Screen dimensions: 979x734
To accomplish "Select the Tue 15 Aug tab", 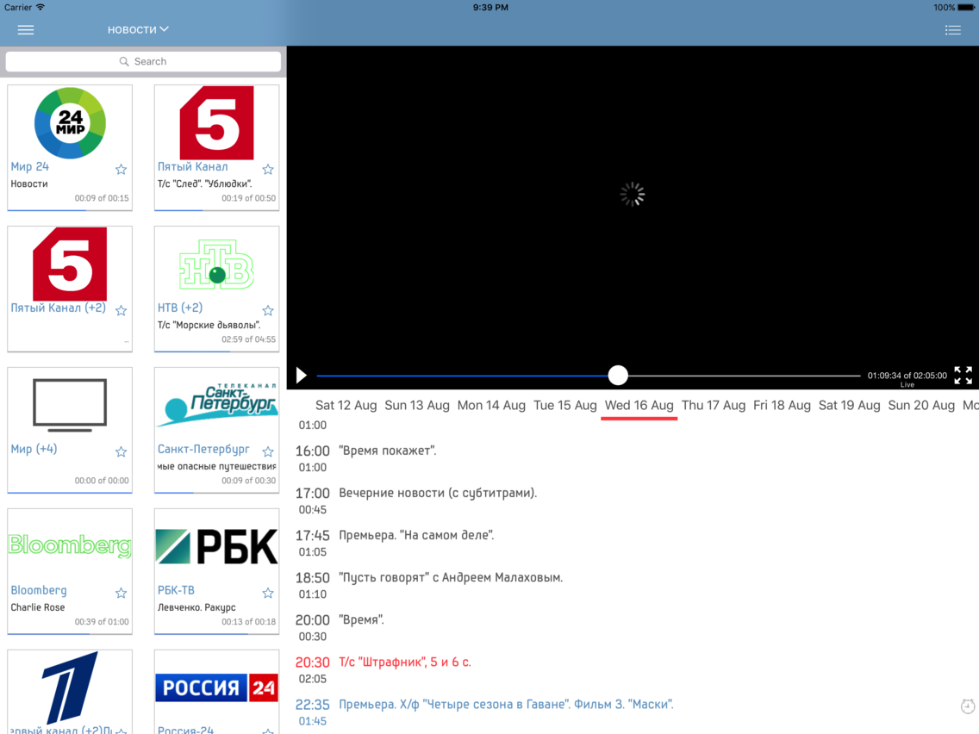I will coord(565,405).
